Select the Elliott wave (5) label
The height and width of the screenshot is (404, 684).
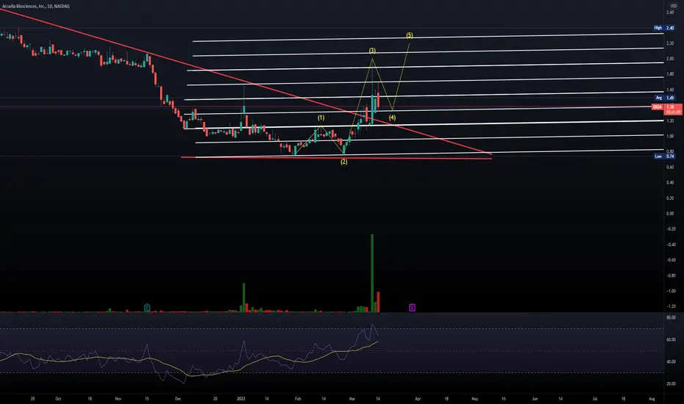[x=410, y=35]
